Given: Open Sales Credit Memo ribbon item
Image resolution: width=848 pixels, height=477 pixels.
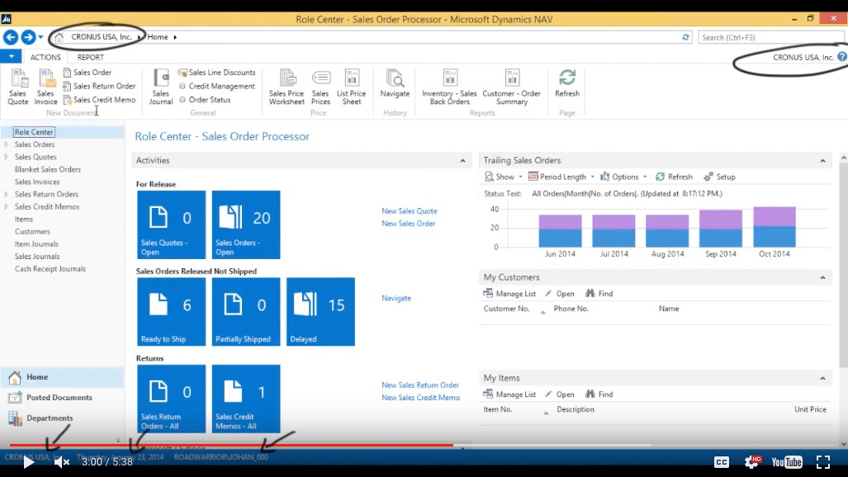Looking at the screenshot, I should (99, 100).
